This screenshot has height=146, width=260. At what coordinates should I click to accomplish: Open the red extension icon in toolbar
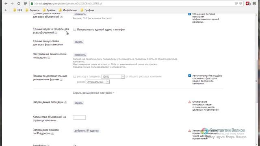[248, 4]
